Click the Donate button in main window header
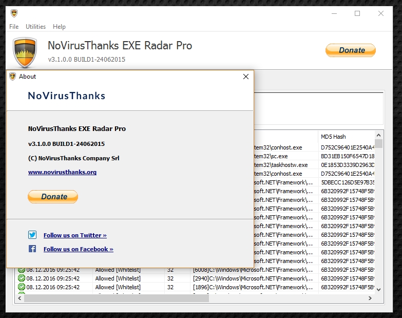Image resolution: width=402 pixels, height=318 pixels. coord(351,50)
